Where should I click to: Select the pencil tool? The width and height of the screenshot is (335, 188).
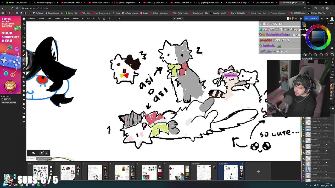(24, 55)
